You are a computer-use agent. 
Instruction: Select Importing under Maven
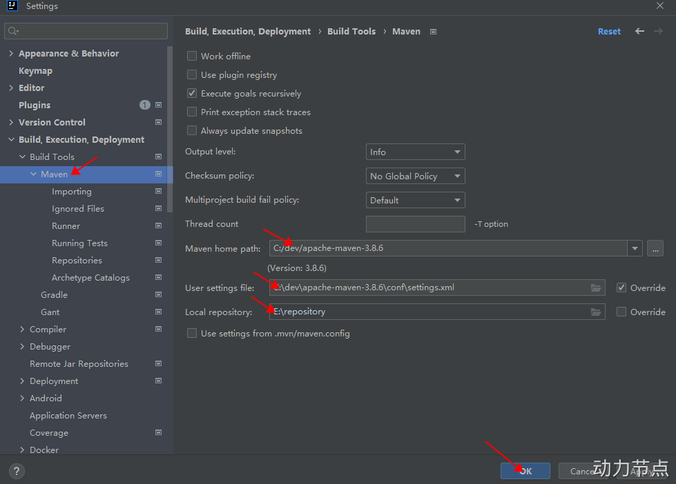click(72, 192)
